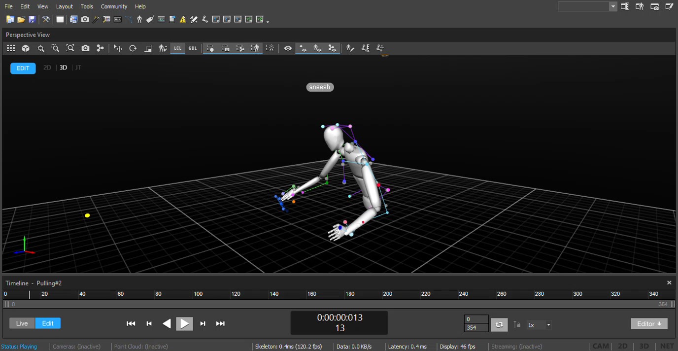
Task: Expand the main toolbar overflow arrow
Action: [268, 21]
